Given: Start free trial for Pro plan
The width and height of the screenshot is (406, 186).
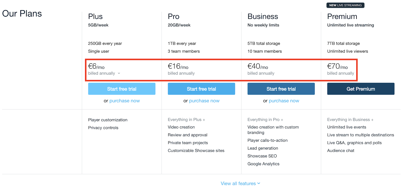Looking at the screenshot, I should (201, 89).
